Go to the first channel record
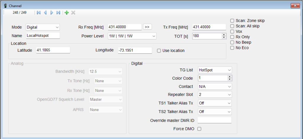This screenshot has width=303, height=139. [x=38, y=13]
